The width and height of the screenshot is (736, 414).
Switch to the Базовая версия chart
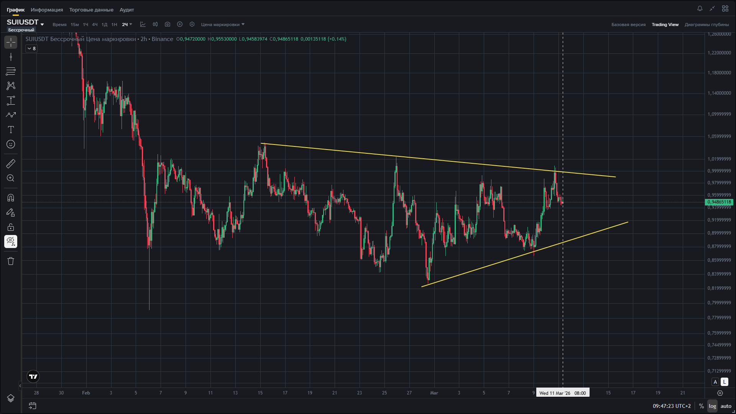tap(628, 25)
